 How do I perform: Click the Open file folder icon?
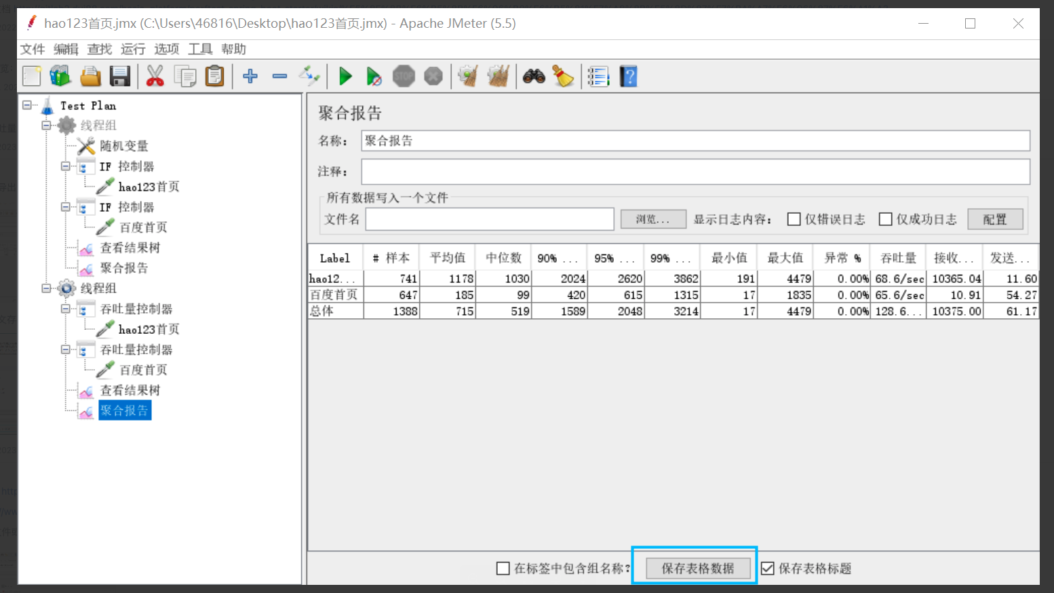tap(90, 76)
